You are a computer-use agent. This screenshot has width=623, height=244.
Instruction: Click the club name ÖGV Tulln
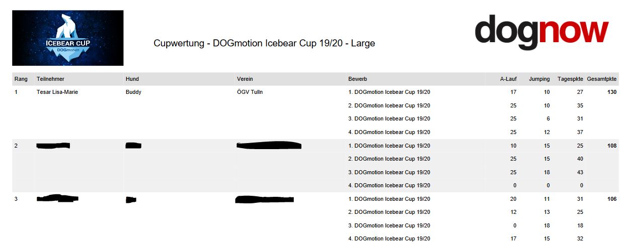[250, 92]
